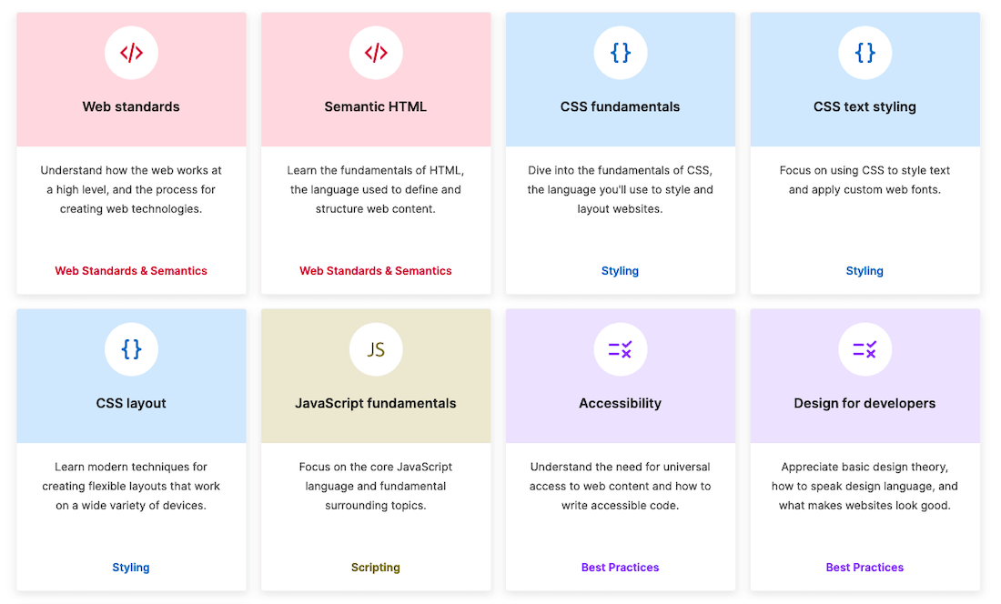Click the Accessibility card icon

tap(620, 349)
